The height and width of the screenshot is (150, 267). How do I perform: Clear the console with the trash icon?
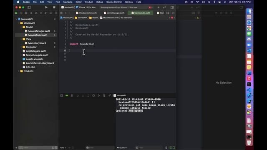tap(166, 147)
